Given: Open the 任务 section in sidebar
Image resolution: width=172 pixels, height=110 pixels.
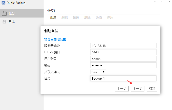Looking at the screenshot, I should [12, 13].
